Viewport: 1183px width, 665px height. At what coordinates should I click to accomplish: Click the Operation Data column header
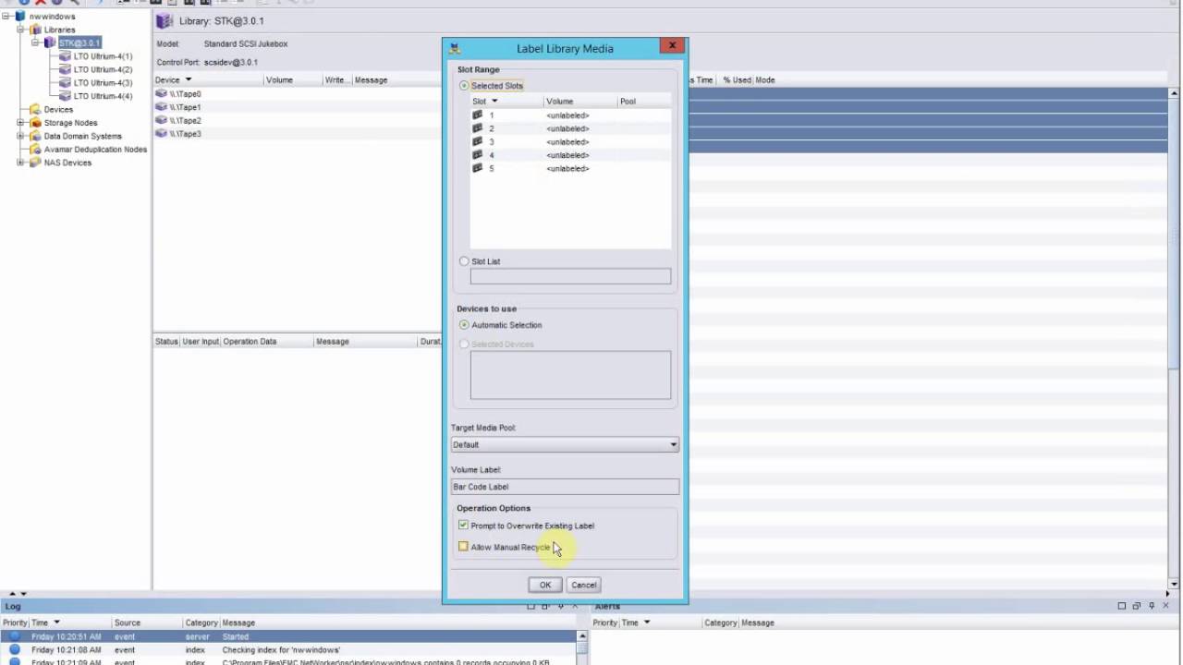[x=267, y=342]
